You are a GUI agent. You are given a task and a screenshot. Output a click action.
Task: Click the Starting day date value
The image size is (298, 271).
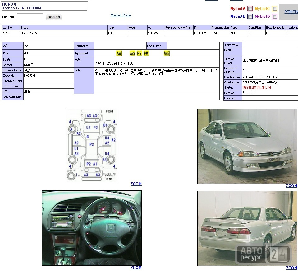coord(260,77)
